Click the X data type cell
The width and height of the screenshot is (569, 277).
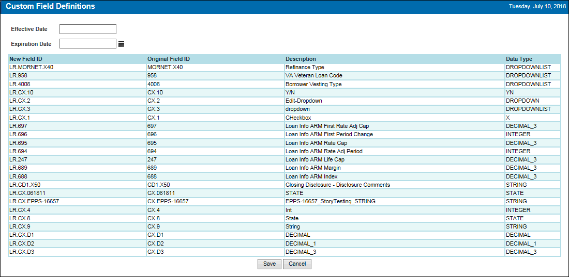click(533, 118)
